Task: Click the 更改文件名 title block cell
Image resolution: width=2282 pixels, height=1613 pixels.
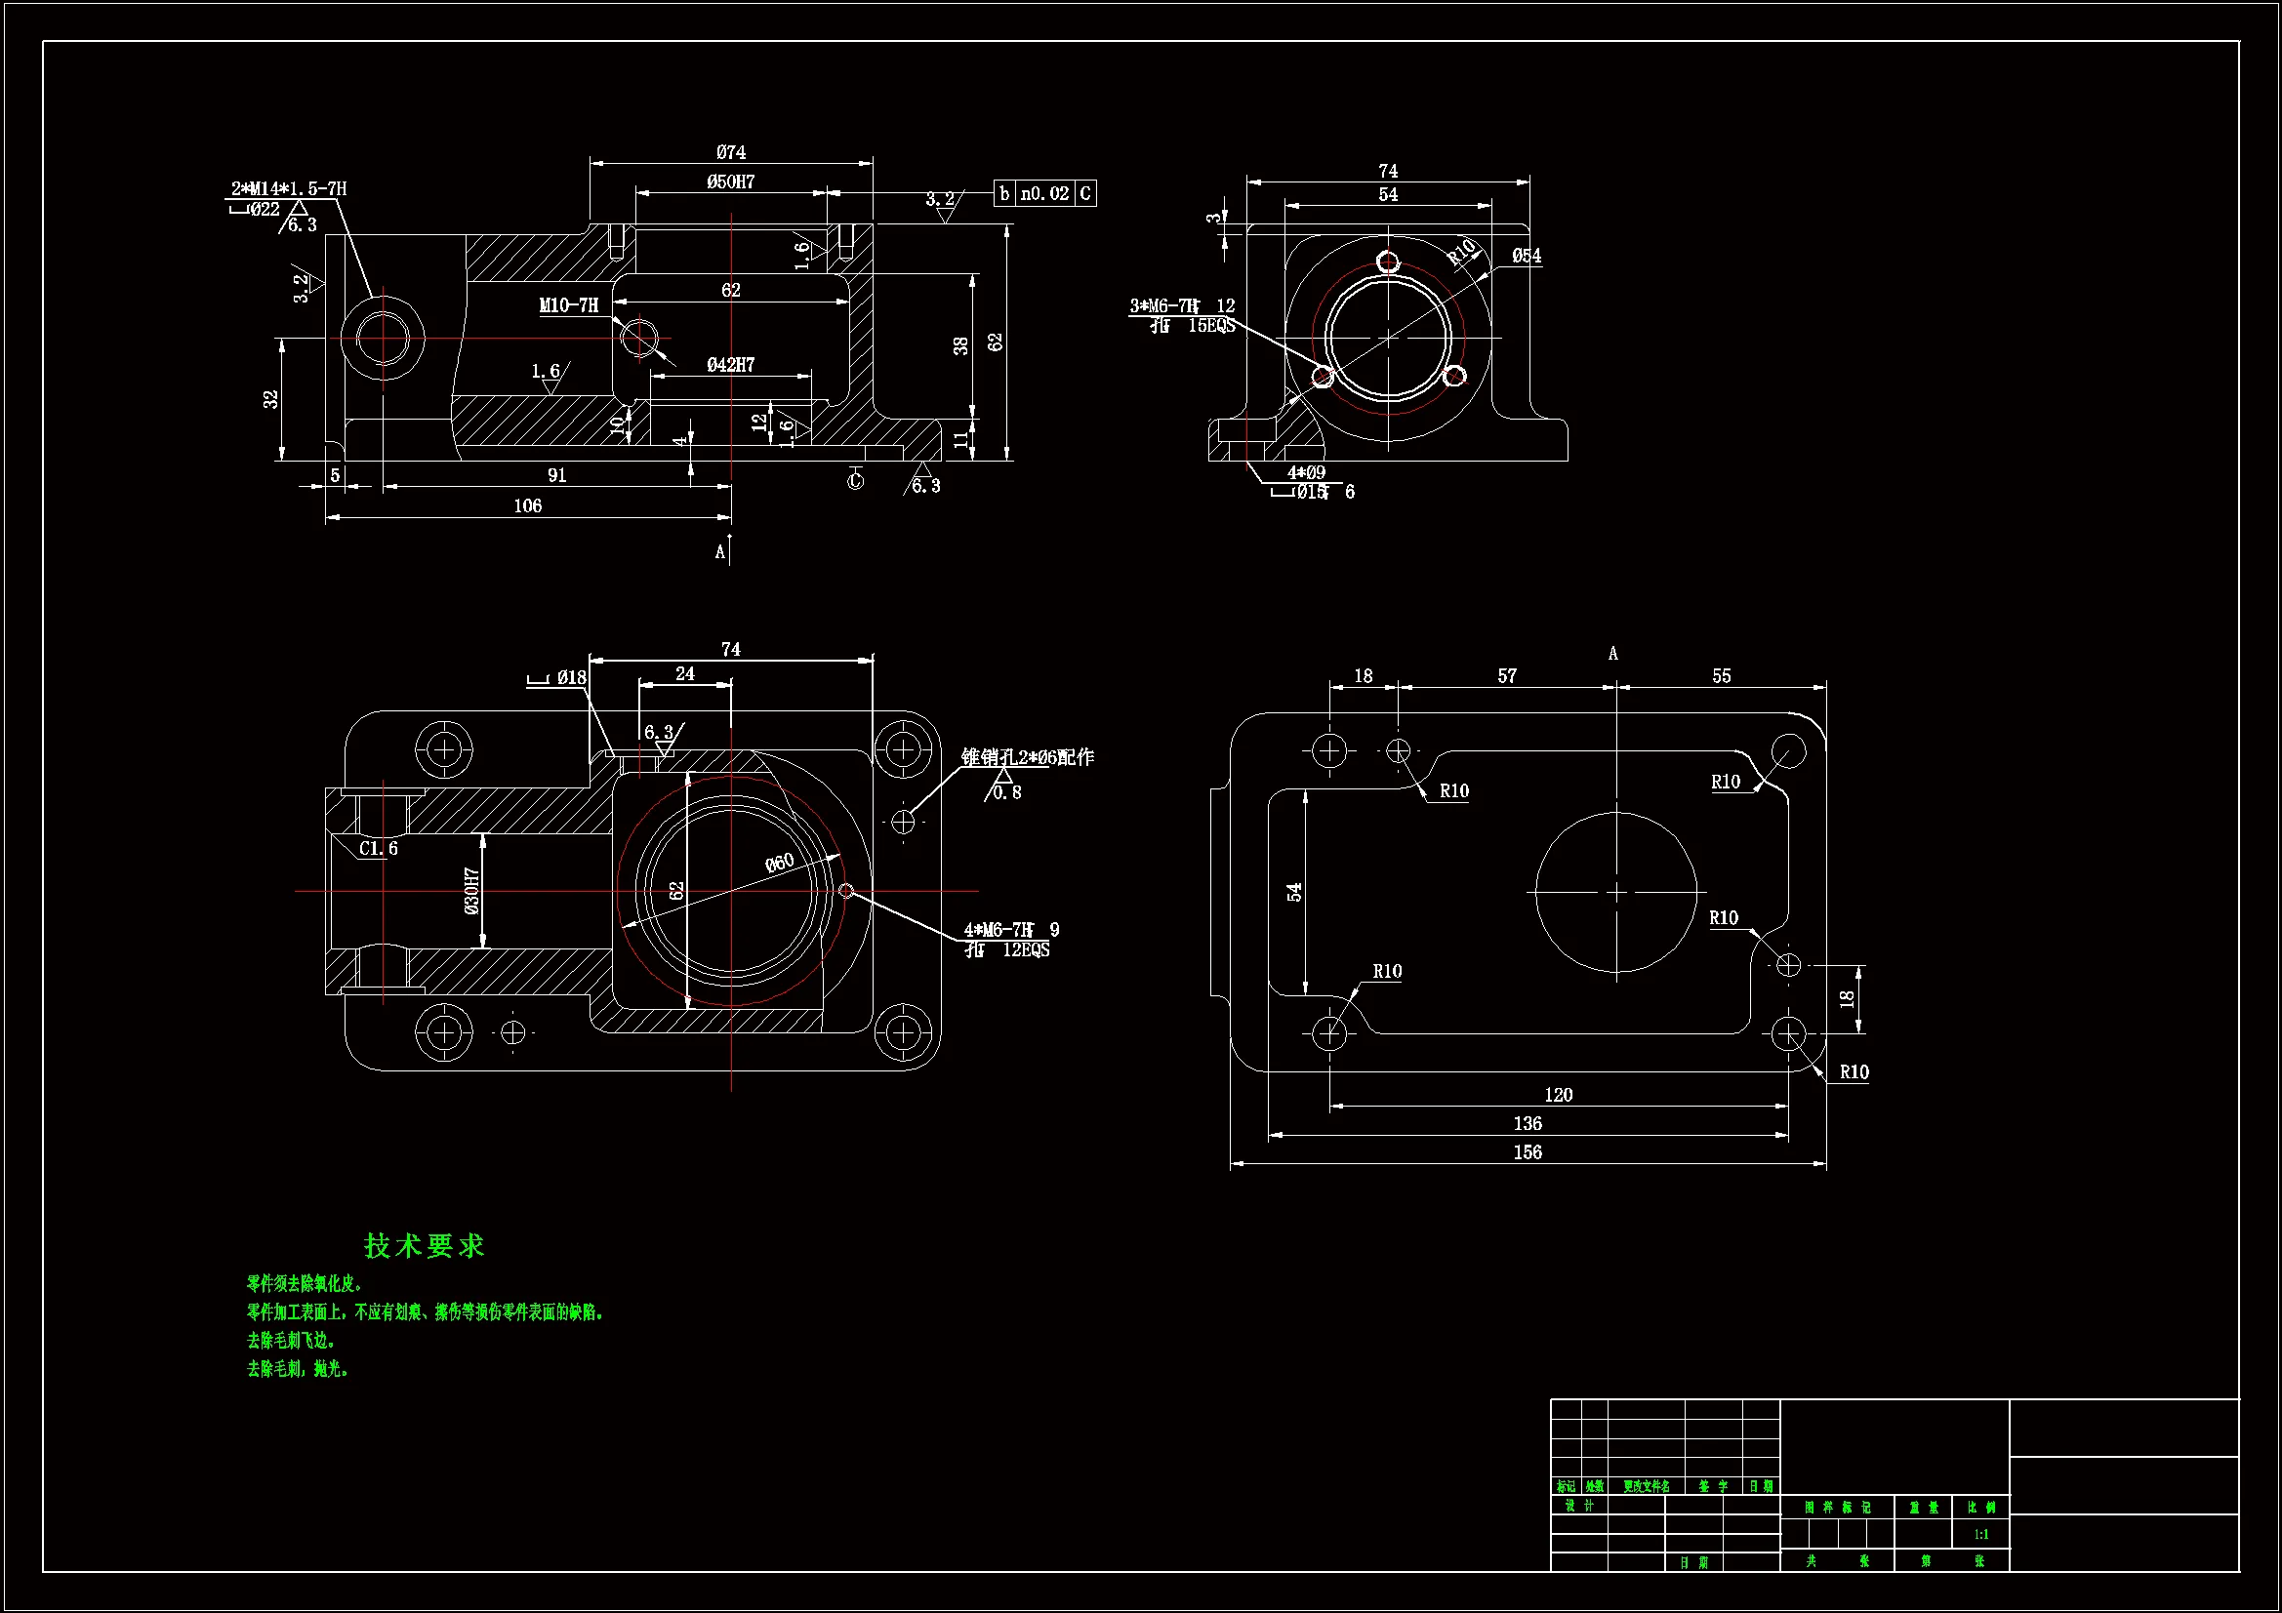Action: tap(1646, 1487)
